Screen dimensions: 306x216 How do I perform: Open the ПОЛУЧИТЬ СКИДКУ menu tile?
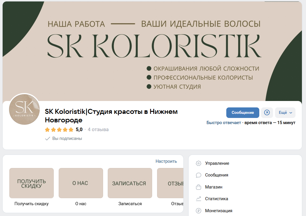32,183
